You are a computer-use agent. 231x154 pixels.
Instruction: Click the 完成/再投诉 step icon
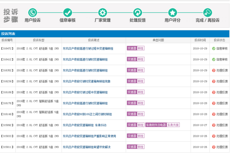208,13
